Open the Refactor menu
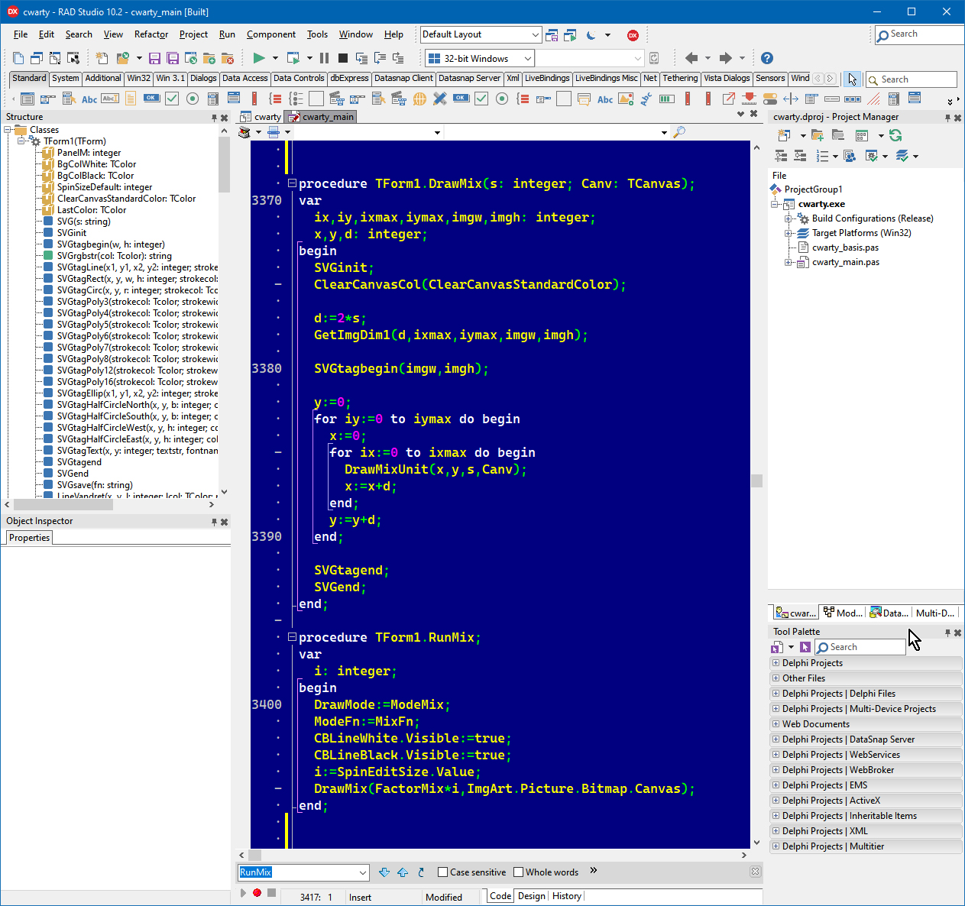This screenshot has height=906, width=965. [x=151, y=34]
